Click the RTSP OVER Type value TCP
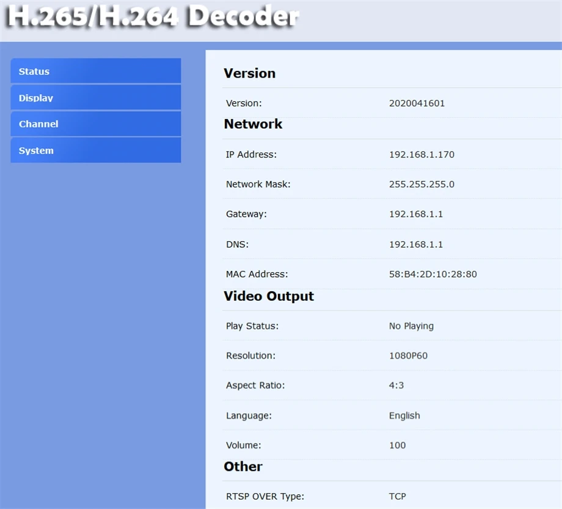The height and width of the screenshot is (509, 562). [x=398, y=496]
